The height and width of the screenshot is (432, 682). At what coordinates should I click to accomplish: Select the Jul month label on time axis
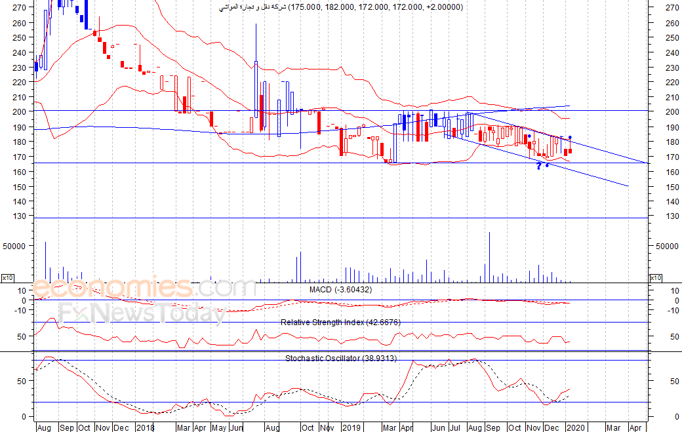[x=454, y=427]
